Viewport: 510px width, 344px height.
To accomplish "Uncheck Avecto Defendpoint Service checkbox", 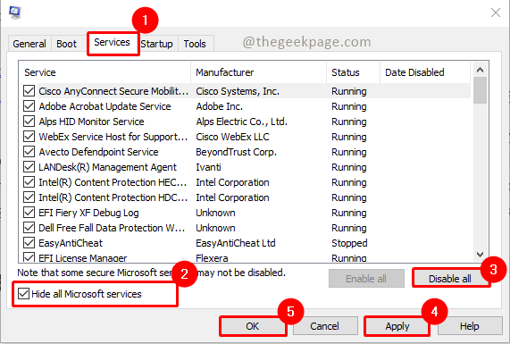I will pos(29,152).
